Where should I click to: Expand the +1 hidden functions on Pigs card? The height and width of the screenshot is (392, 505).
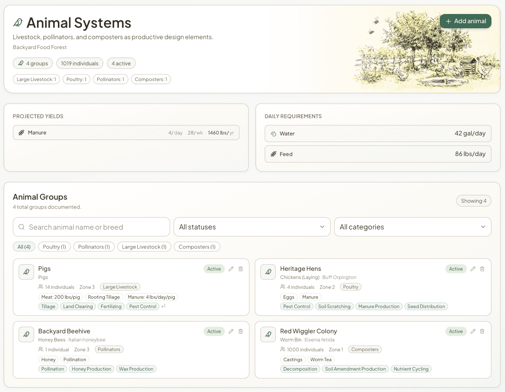163,306
